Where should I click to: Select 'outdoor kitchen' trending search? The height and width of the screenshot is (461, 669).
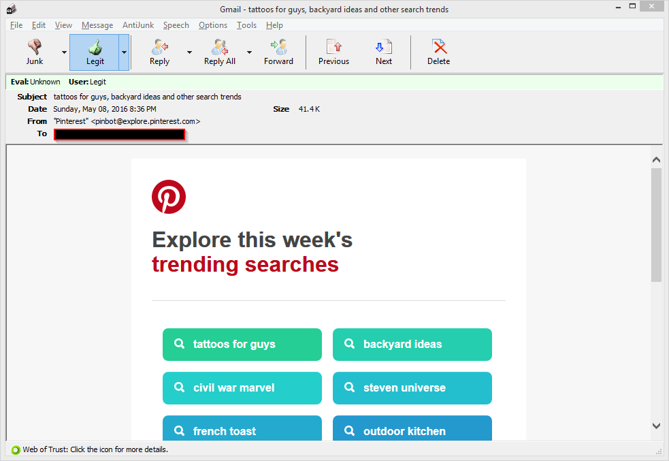click(x=412, y=428)
